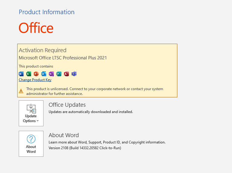Click the Excel app icon
This screenshot has width=232, height=173.
[29, 74]
